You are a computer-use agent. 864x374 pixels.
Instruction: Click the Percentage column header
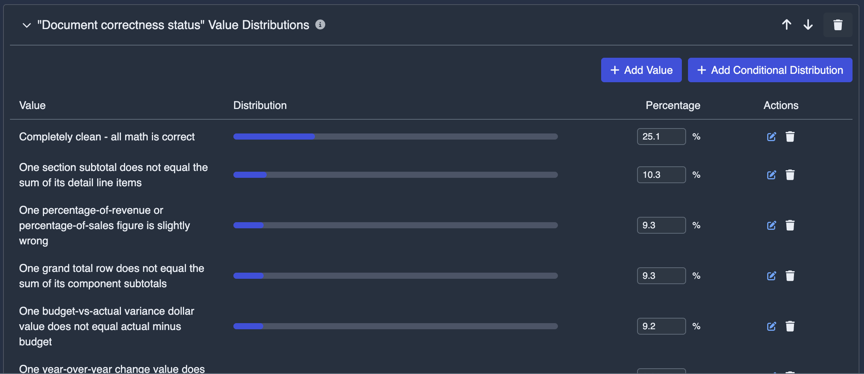click(x=673, y=105)
